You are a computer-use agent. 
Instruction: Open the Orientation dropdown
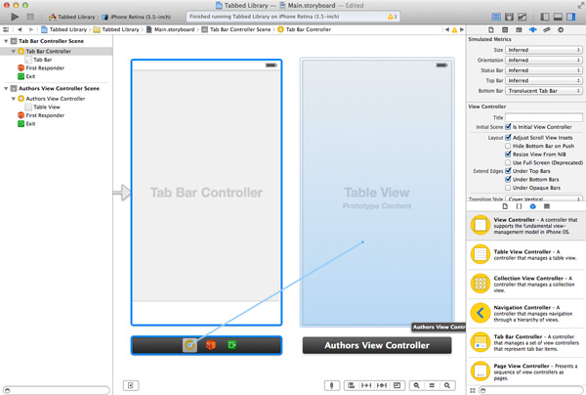tap(544, 61)
